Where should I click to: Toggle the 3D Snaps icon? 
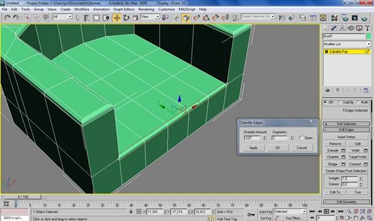(x=196, y=18)
